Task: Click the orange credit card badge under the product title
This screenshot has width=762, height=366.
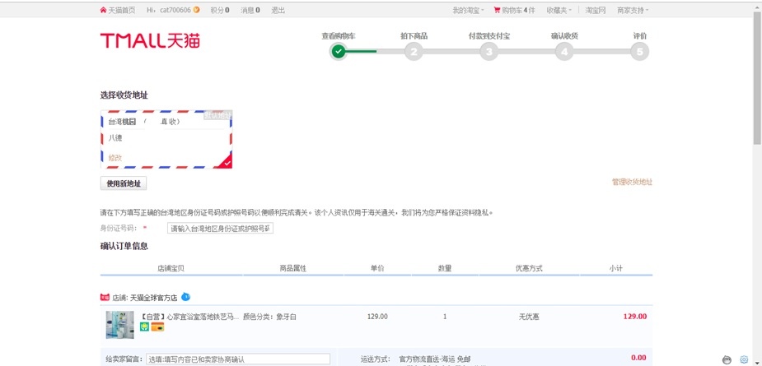Action: [157, 327]
